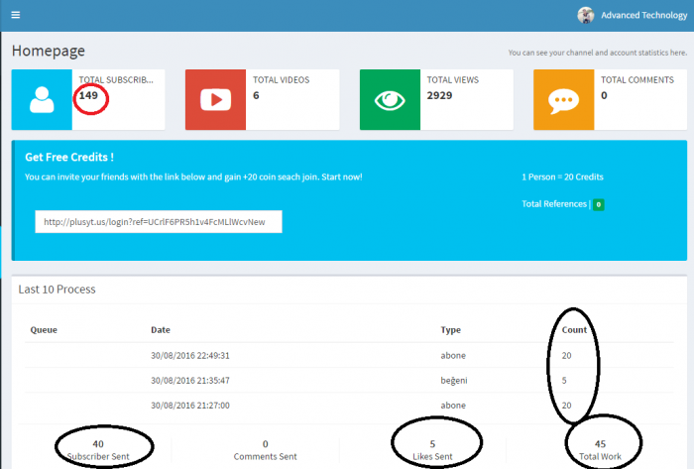This screenshot has width=694, height=469.
Task: Click the referral link input field
Action: (159, 222)
